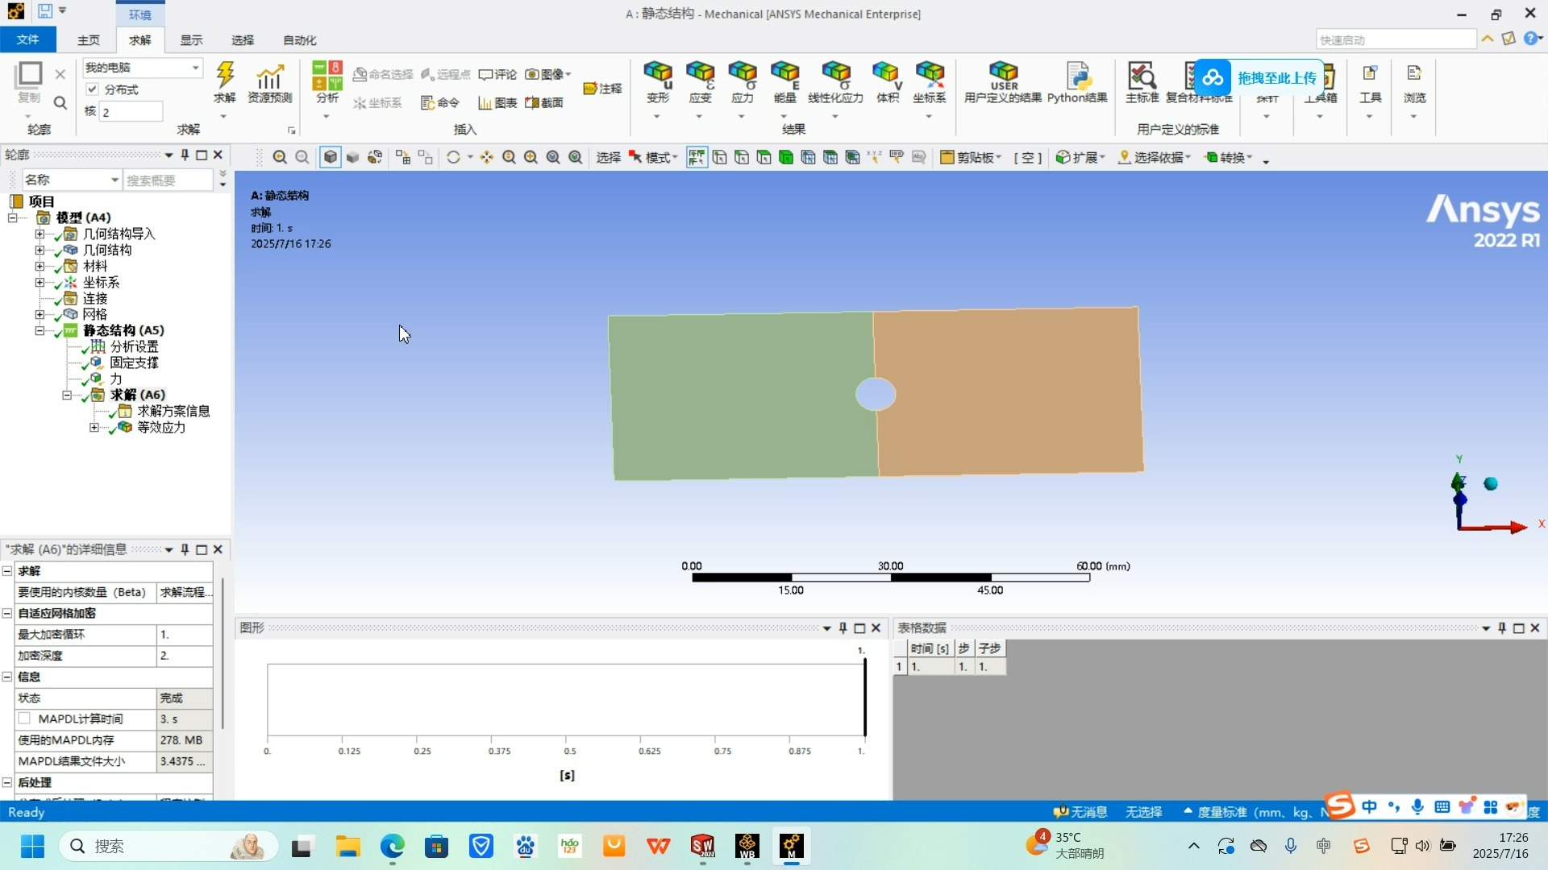Click the Section Plane button

(544, 102)
